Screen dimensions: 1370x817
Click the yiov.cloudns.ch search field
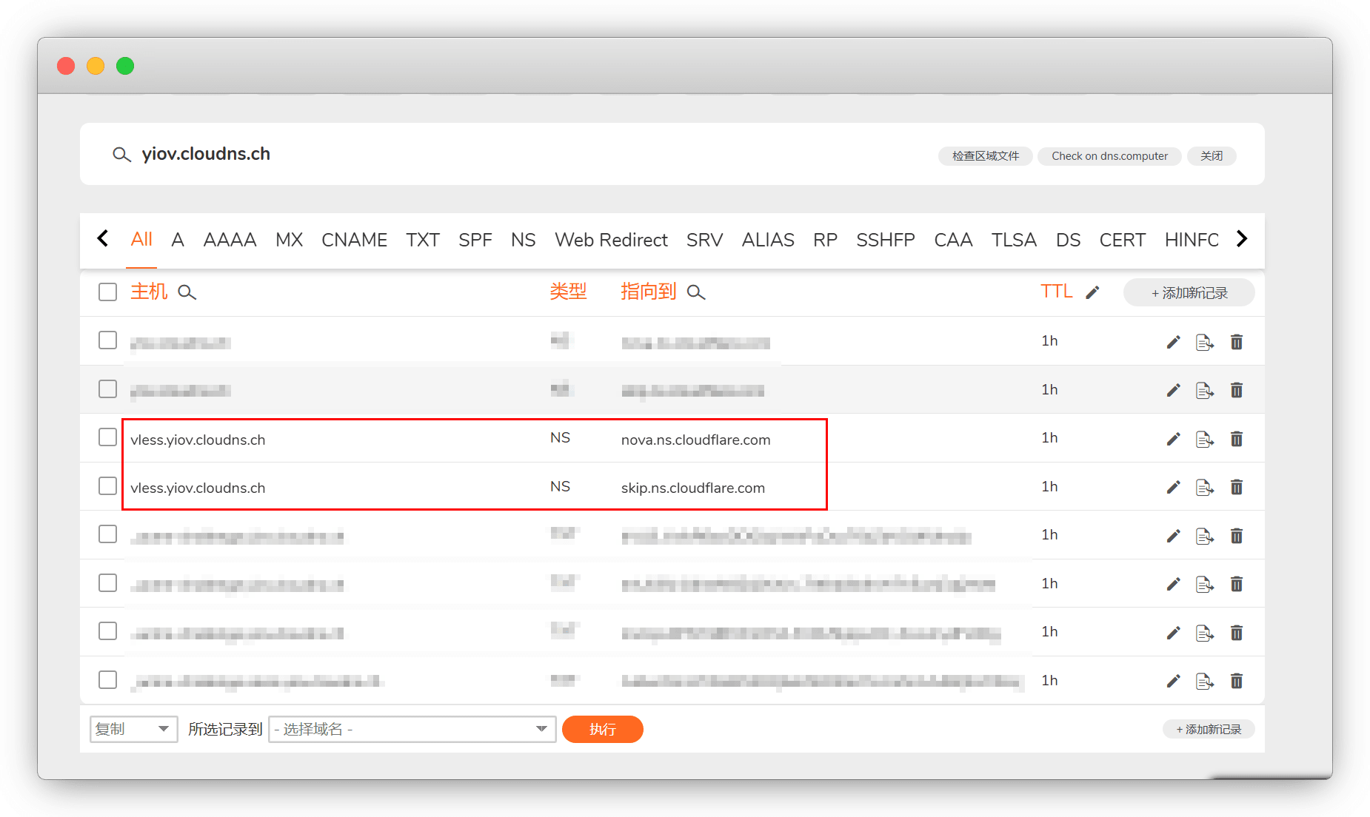(x=206, y=154)
